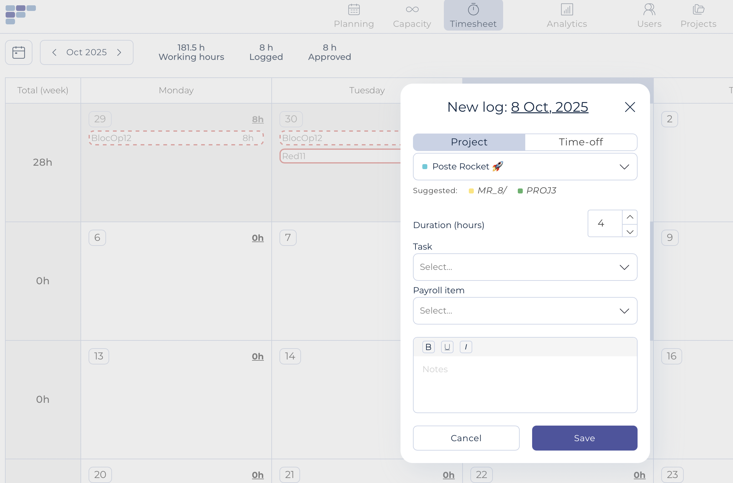Expand the Poste Rocket project dropdown
This screenshot has height=483, width=733.
coord(525,167)
